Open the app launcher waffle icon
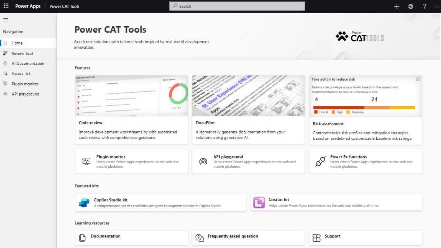 click(x=6, y=6)
